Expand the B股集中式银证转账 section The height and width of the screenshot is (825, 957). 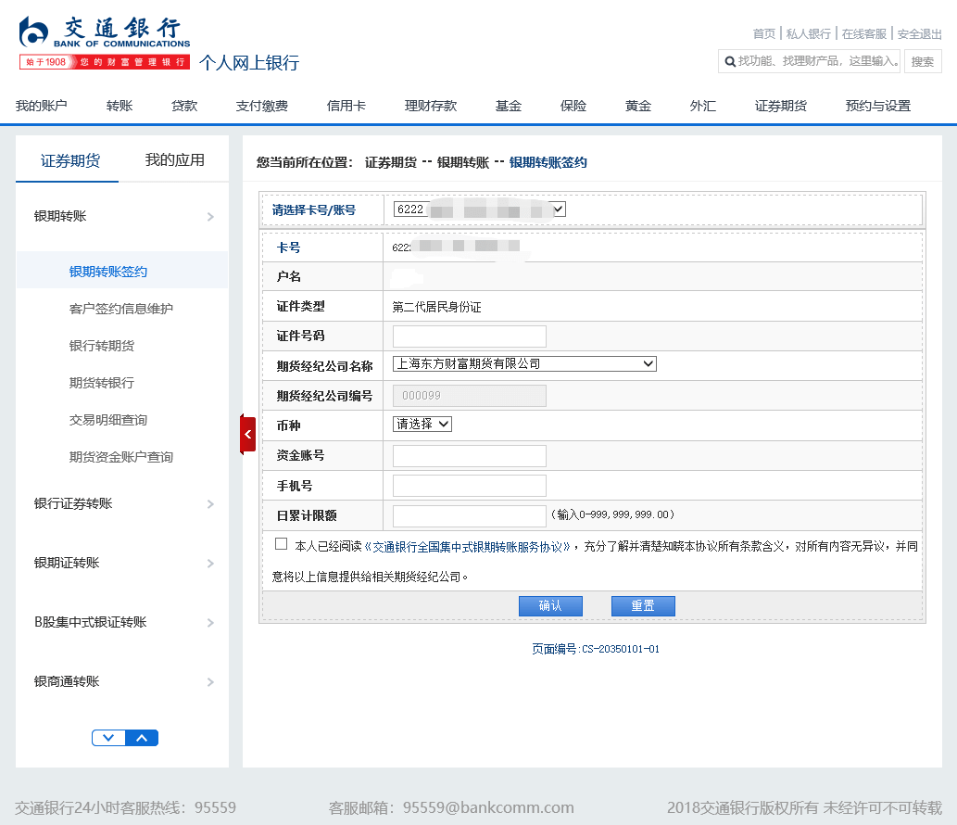tap(122, 622)
